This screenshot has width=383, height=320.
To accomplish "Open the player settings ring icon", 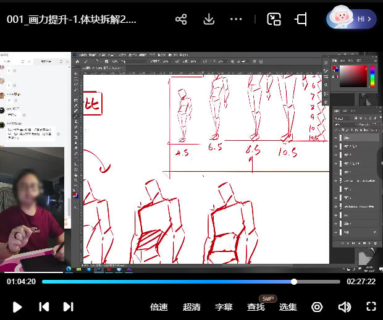I will click(x=317, y=307).
